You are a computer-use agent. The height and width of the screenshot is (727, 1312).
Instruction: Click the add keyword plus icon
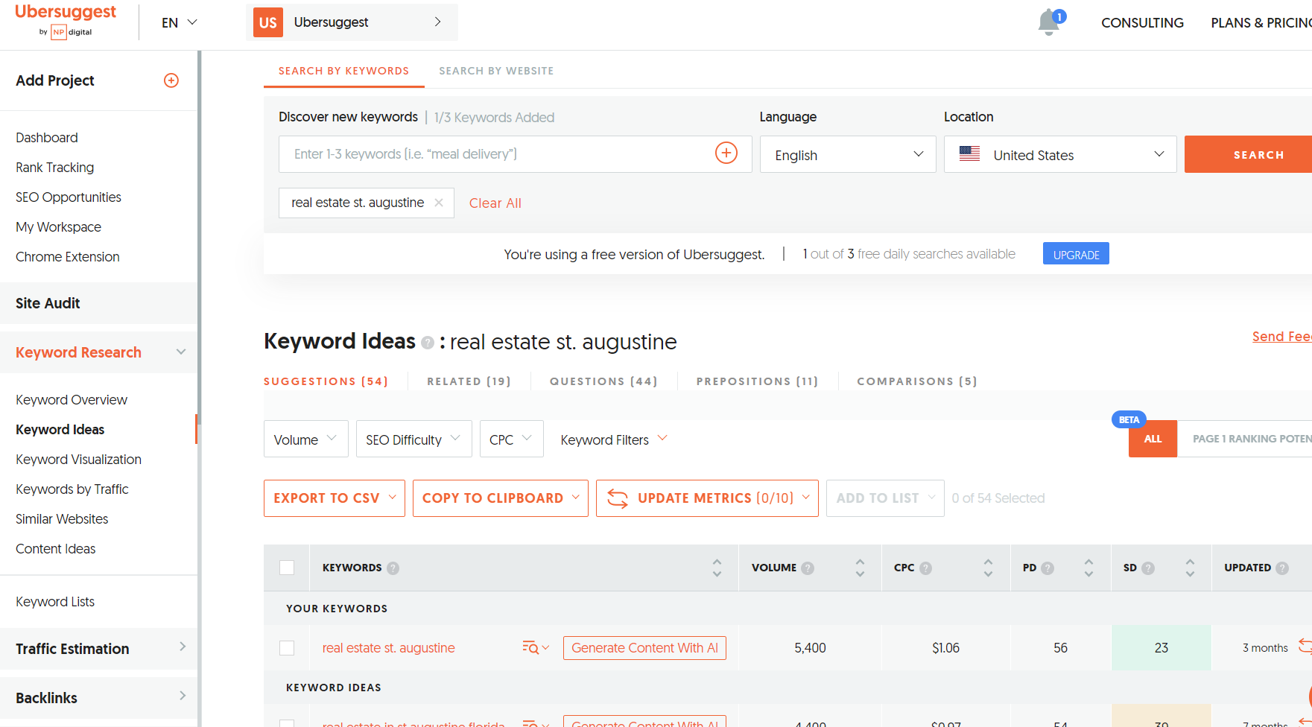click(726, 153)
